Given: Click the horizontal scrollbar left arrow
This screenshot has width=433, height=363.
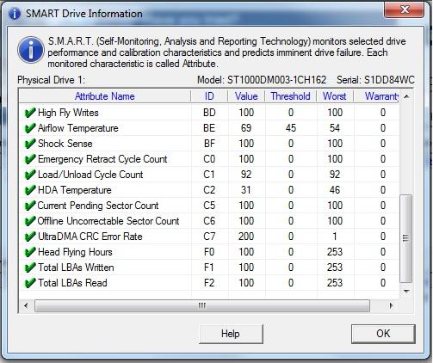Looking at the screenshot, I should pyautogui.click(x=26, y=305).
